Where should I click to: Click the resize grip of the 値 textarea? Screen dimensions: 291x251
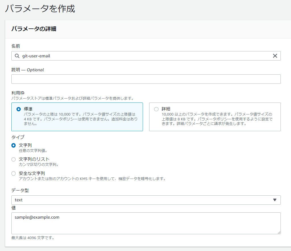(278, 233)
